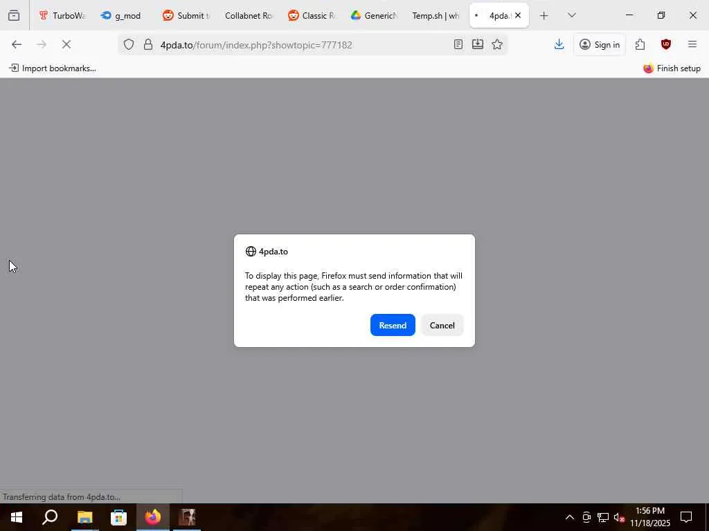Viewport: 709px width, 531px height.
Task: Open the last pinned taskbar app
Action: (x=187, y=517)
